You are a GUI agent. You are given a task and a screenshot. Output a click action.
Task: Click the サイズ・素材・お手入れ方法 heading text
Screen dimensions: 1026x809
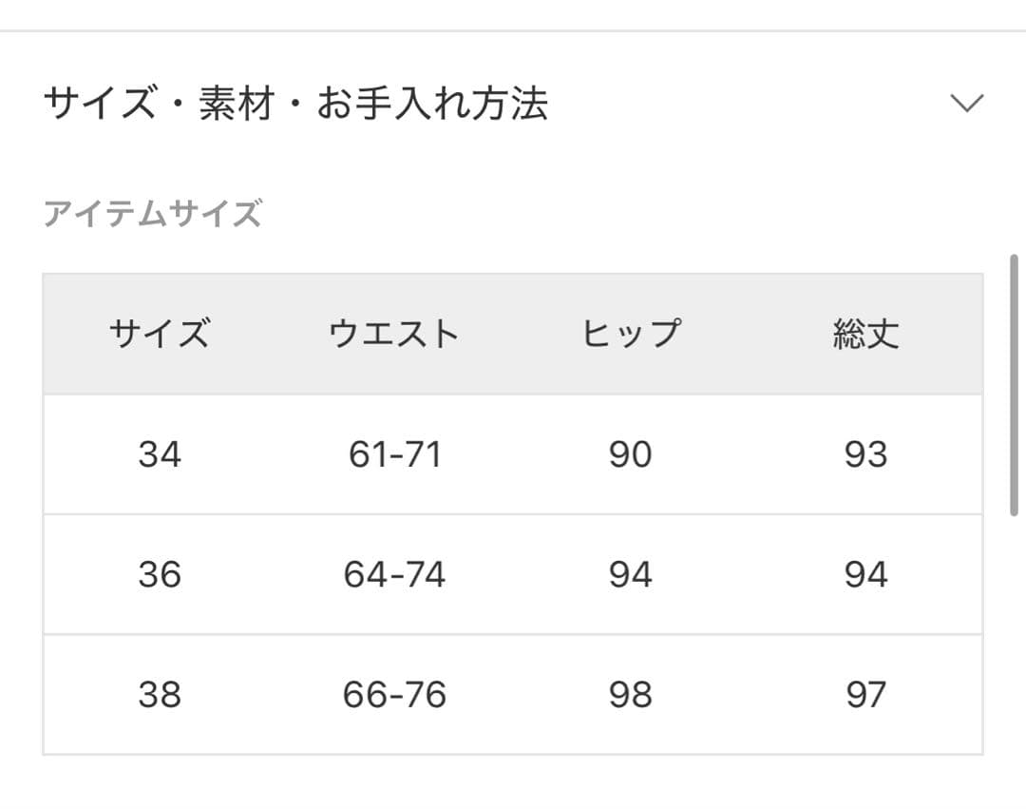pyautogui.click(x=297, y=105)
